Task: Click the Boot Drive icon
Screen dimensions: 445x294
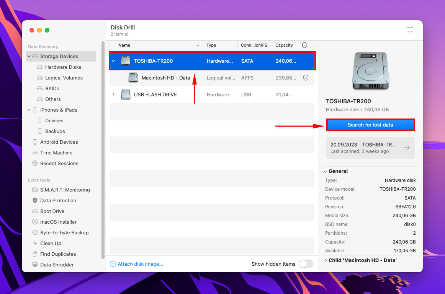Action: click(35, 211)
